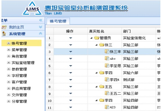The width and height of the screenshot is (163, 111).
Task: Expand the 我的主页 section
Action: click(40, 27)
